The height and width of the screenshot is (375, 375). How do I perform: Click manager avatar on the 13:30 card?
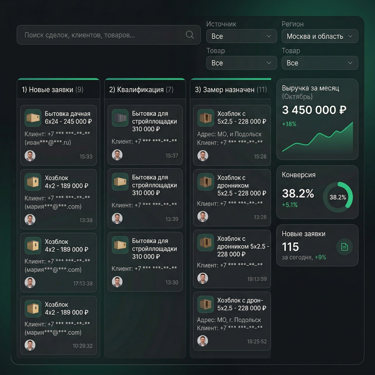coord(117,282)
